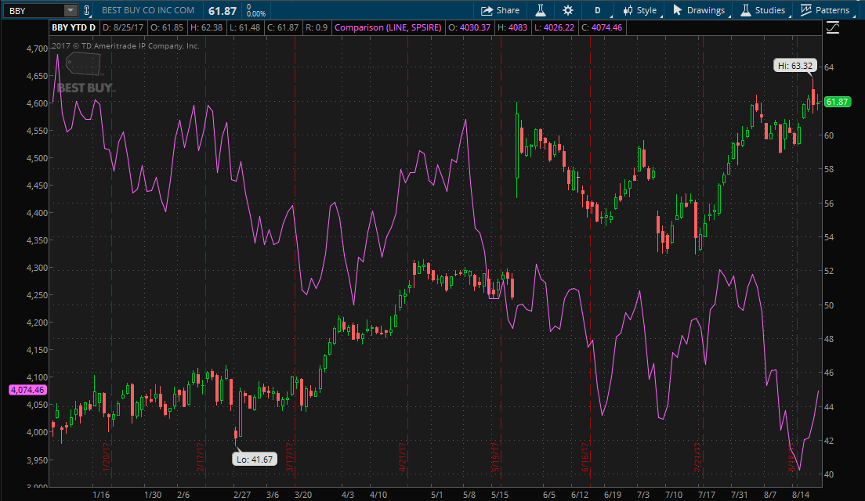Click the Share button

501,10
